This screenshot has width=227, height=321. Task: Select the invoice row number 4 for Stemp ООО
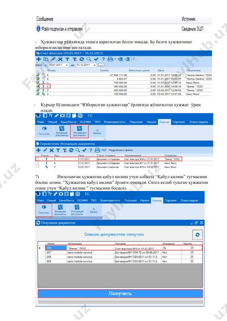coord(124,86)
